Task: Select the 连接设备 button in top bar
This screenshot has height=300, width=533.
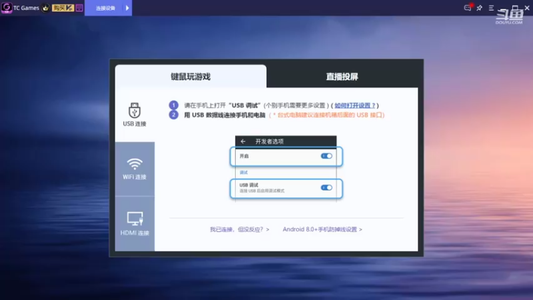Action: pyautogui.click(x=105, y=8)
